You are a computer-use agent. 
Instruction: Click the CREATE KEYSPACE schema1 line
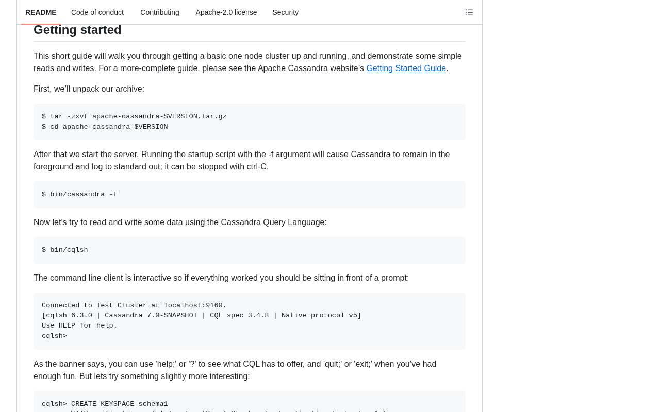(105, 404)
